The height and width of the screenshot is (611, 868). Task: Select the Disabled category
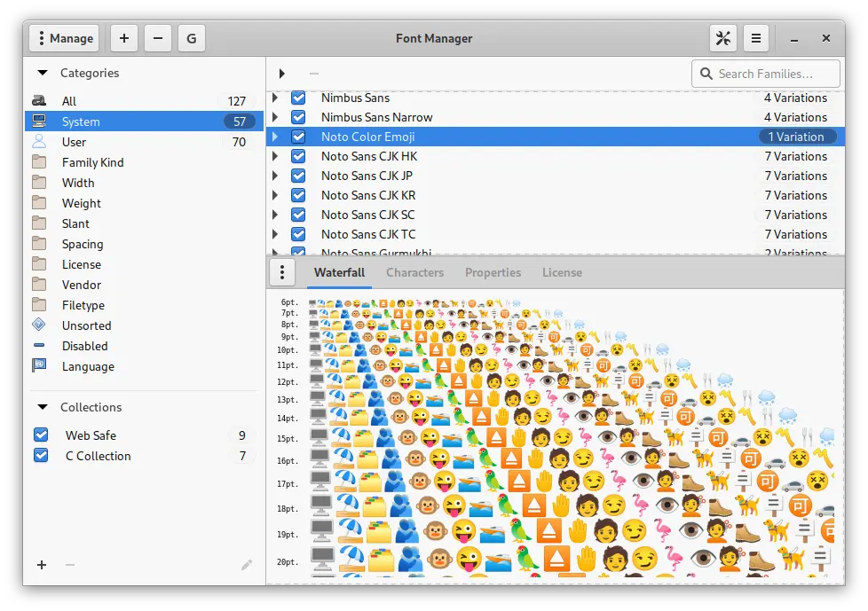click(84, 346)
